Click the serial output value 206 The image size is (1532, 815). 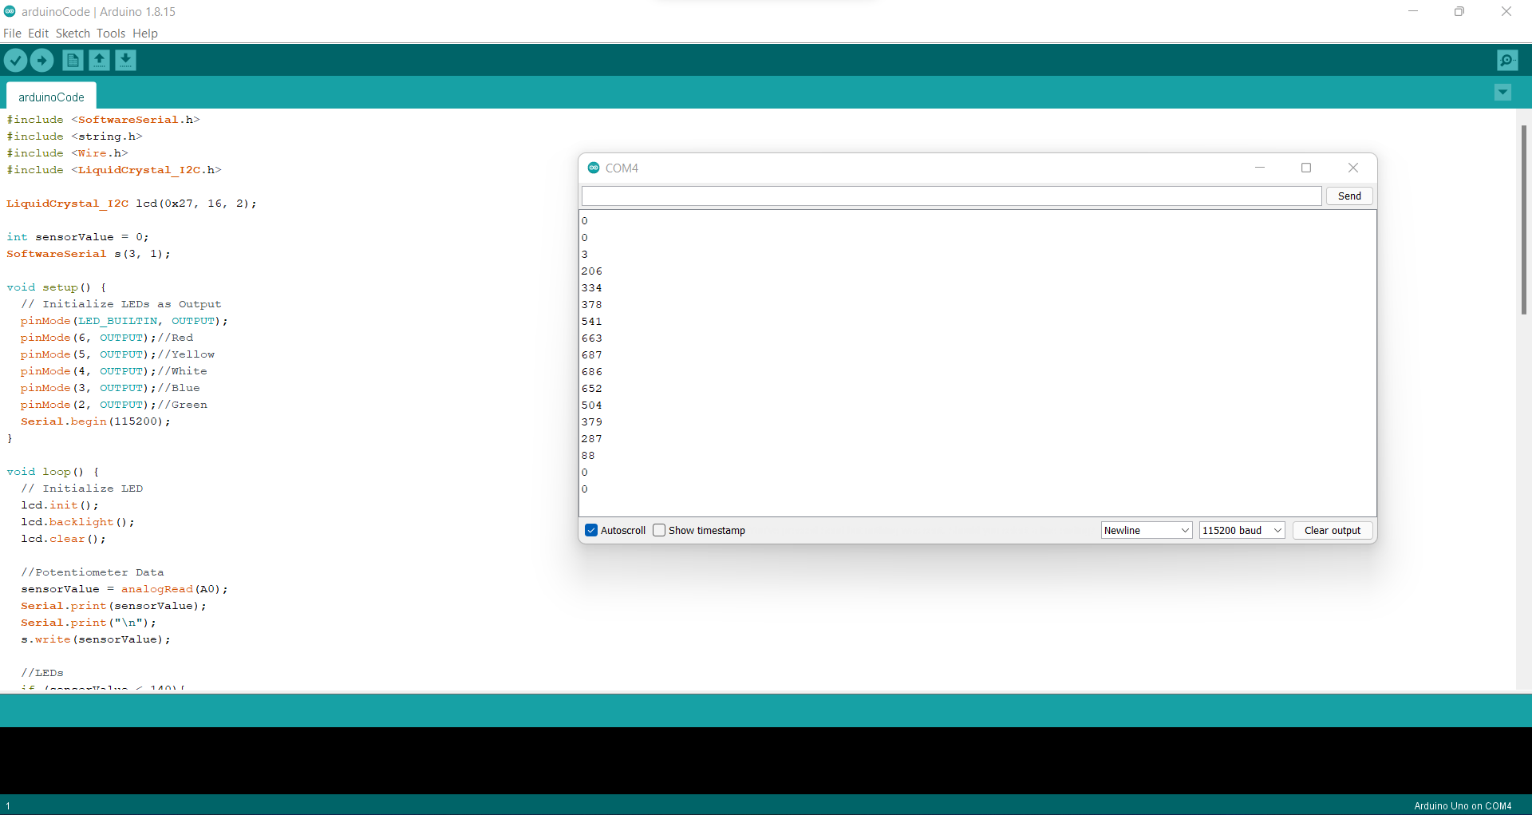592,271
